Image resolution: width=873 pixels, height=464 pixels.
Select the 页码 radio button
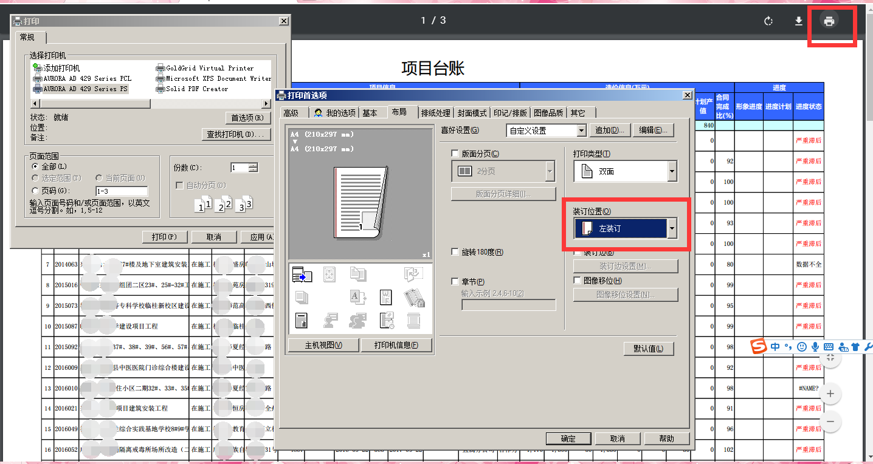[x=35, y=191]
